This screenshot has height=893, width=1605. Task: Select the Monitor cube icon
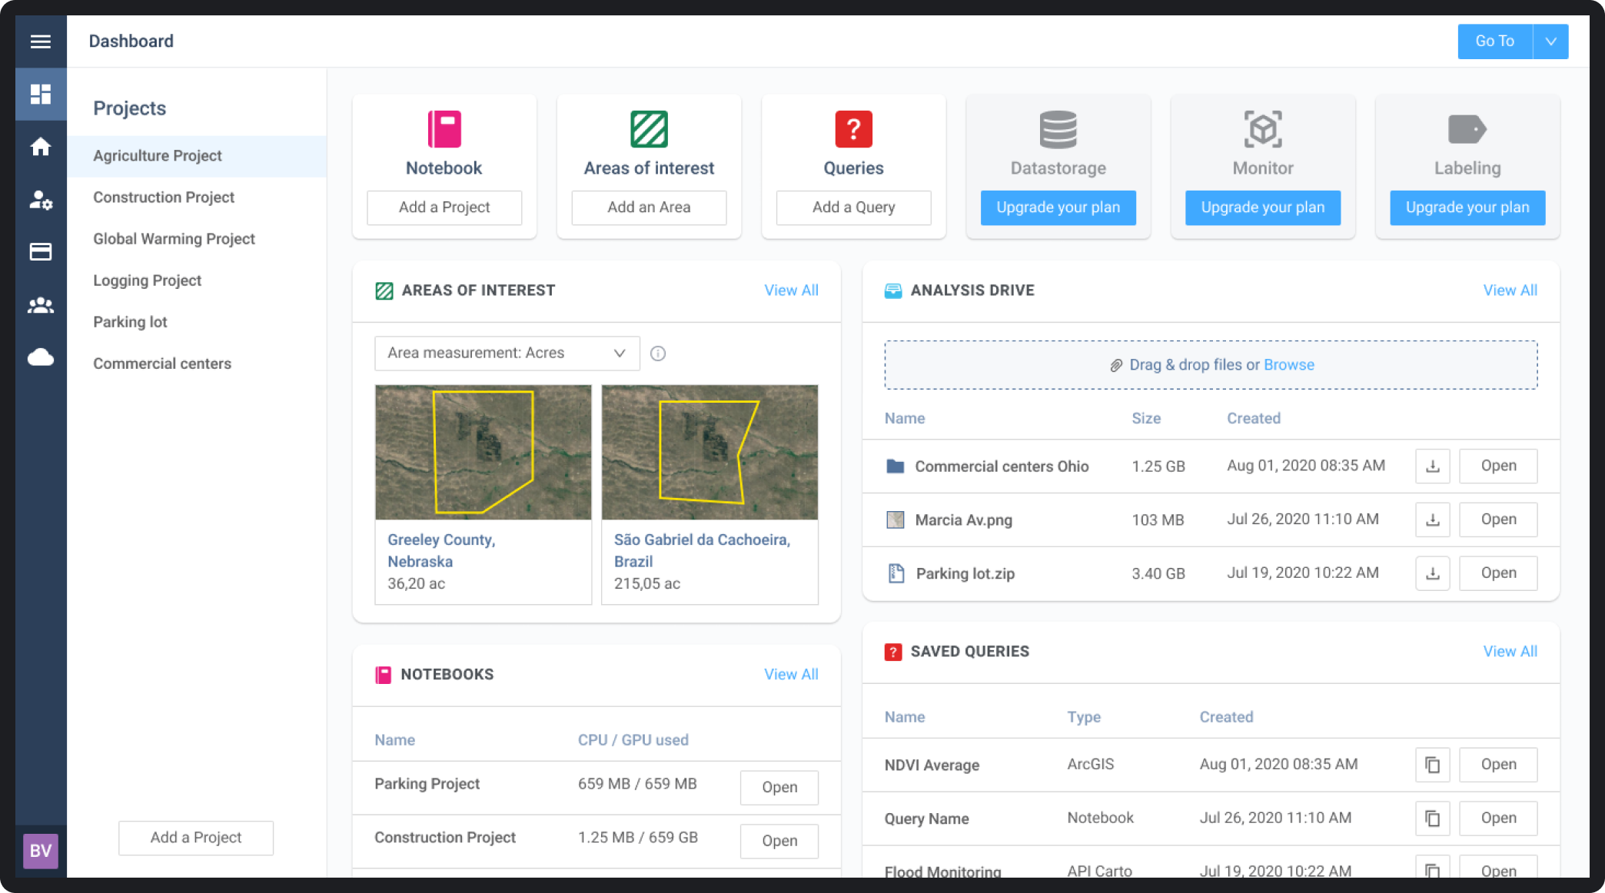point(1262,128)
